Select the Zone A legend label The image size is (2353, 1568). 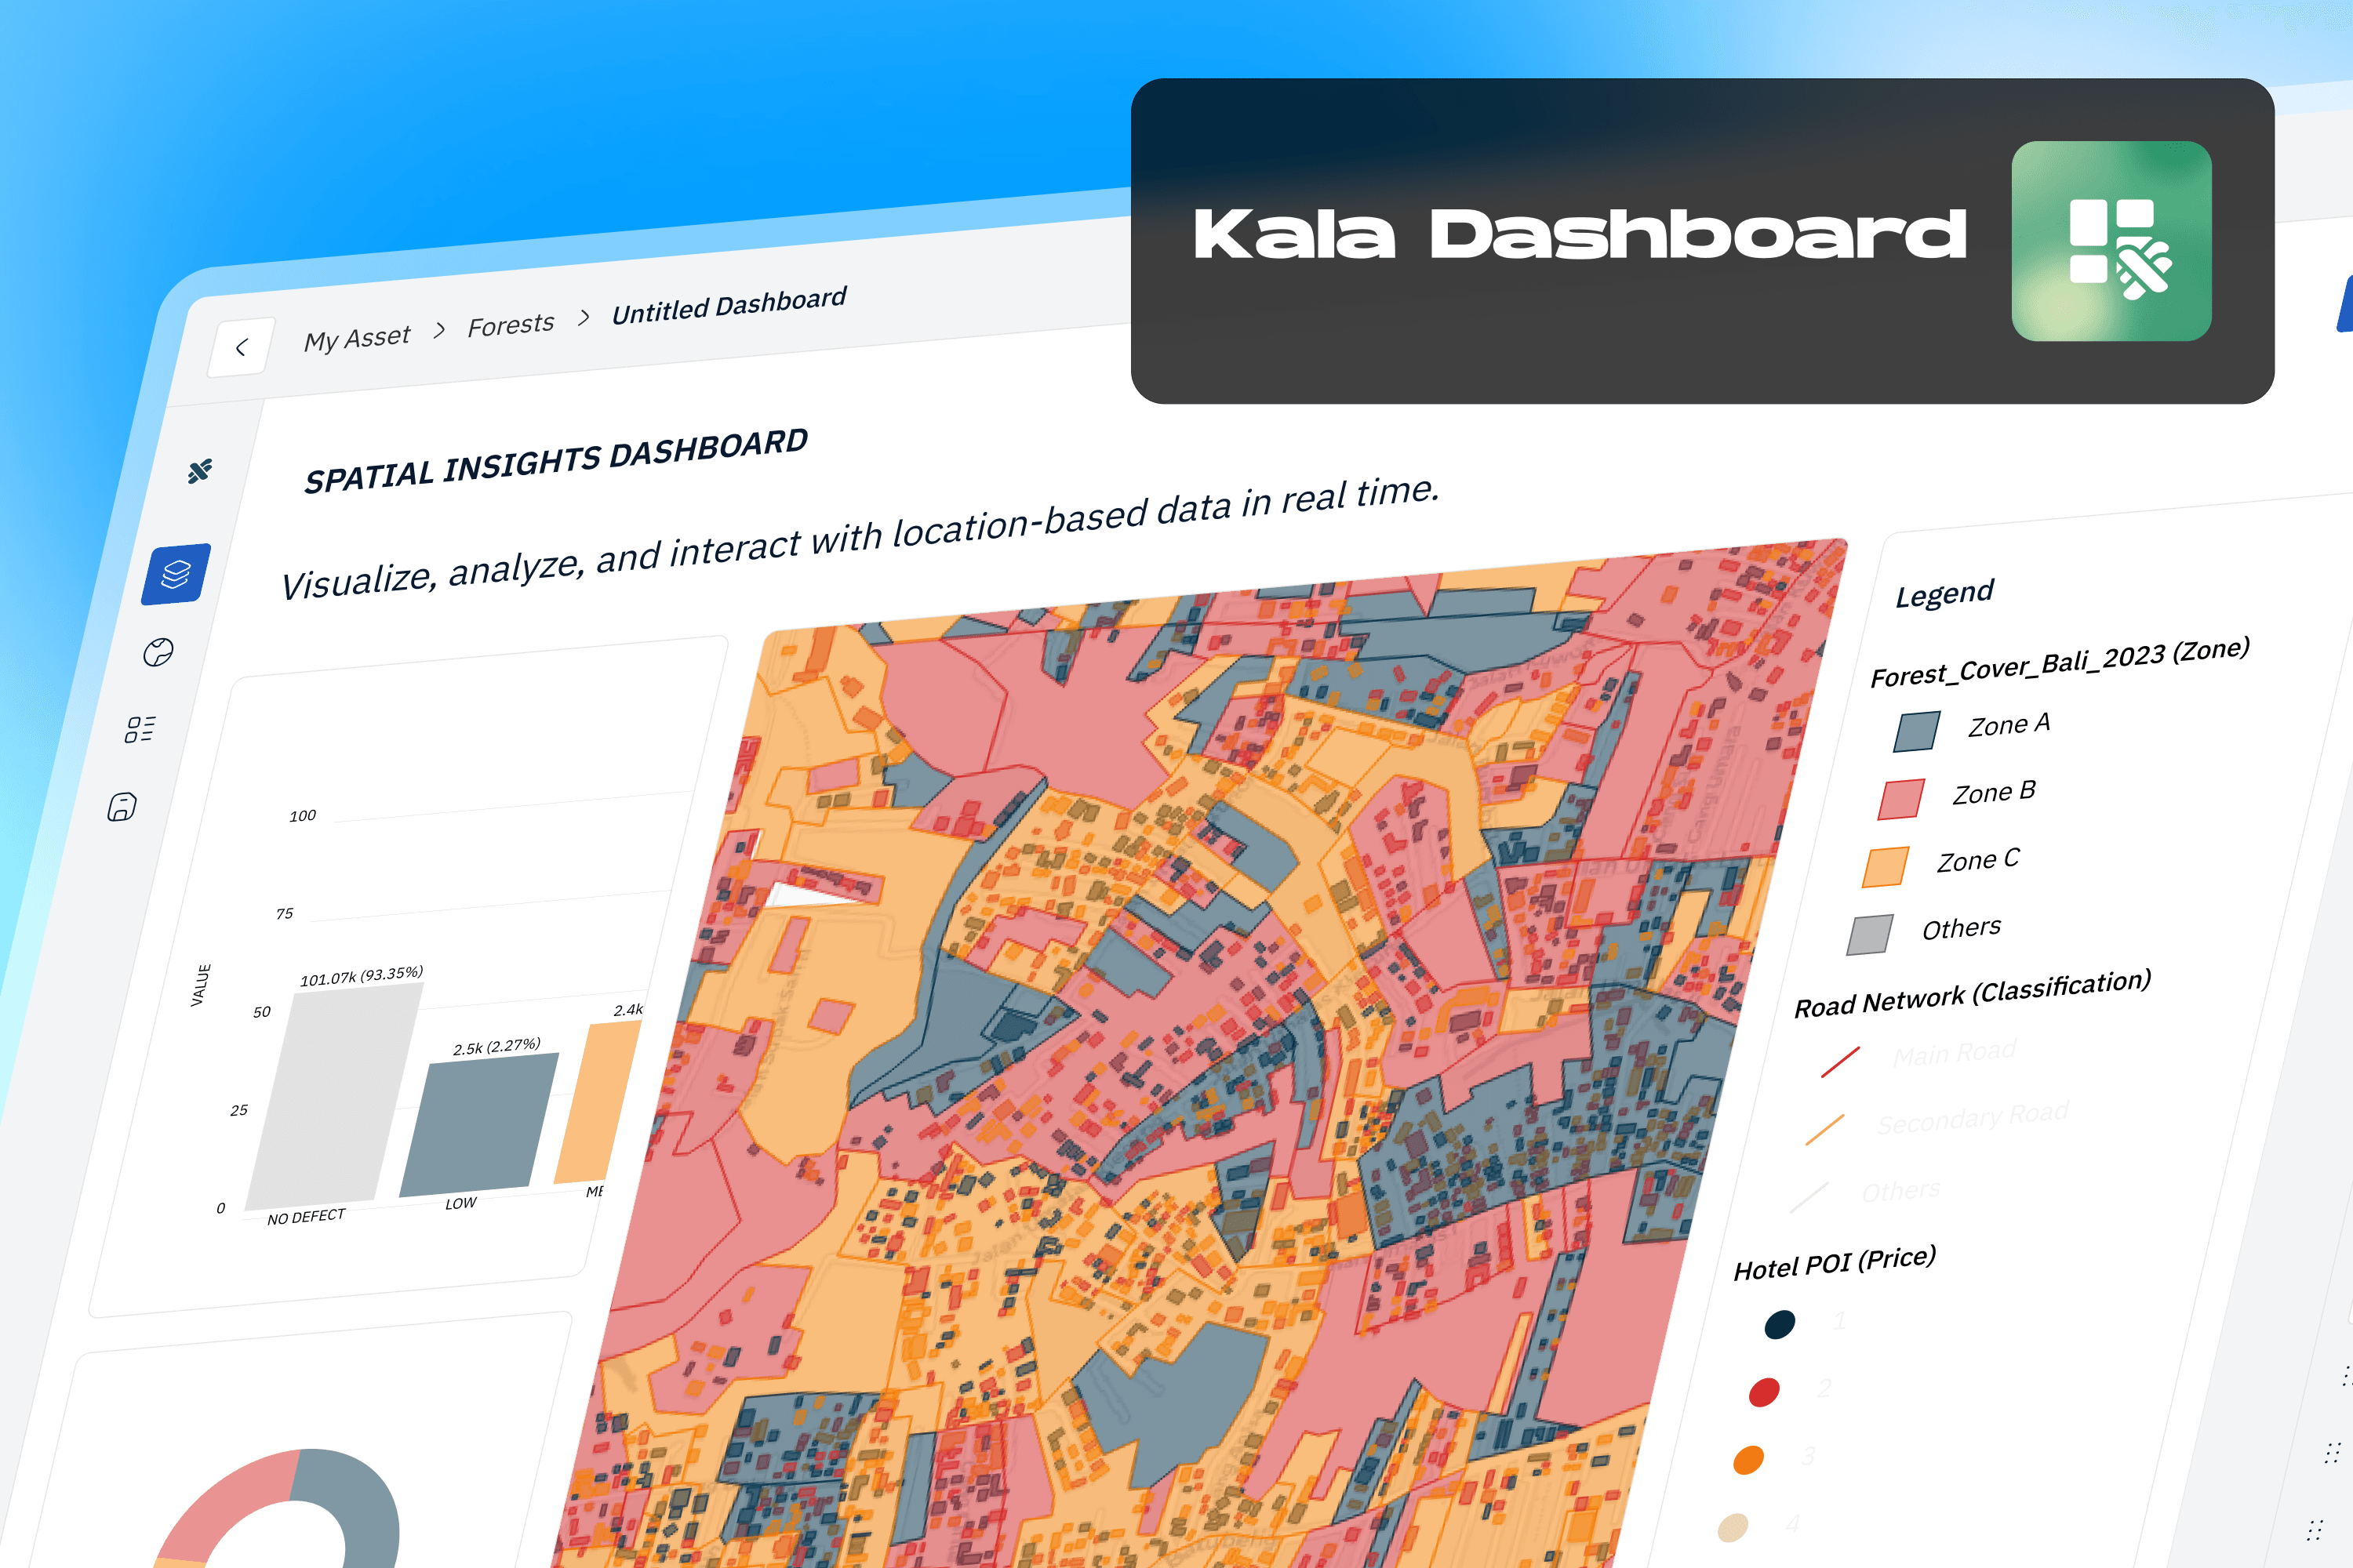click(x=2009, y=724)
